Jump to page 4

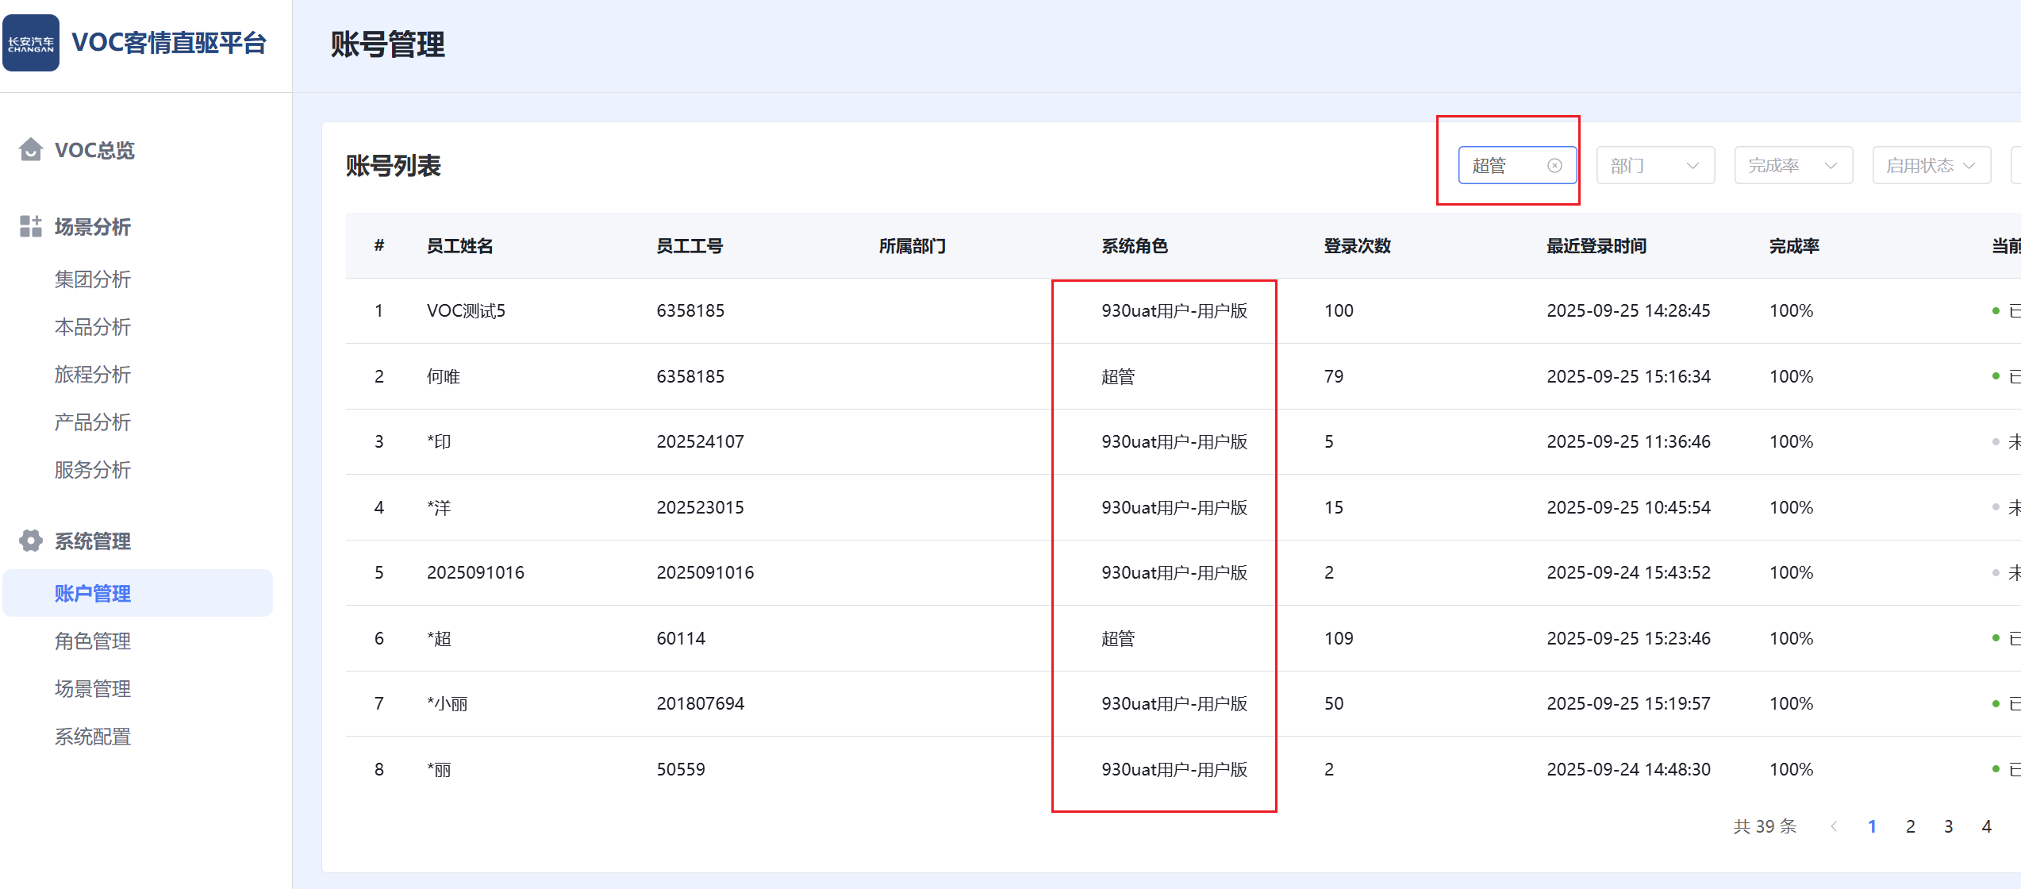(x=1986, y=826)
